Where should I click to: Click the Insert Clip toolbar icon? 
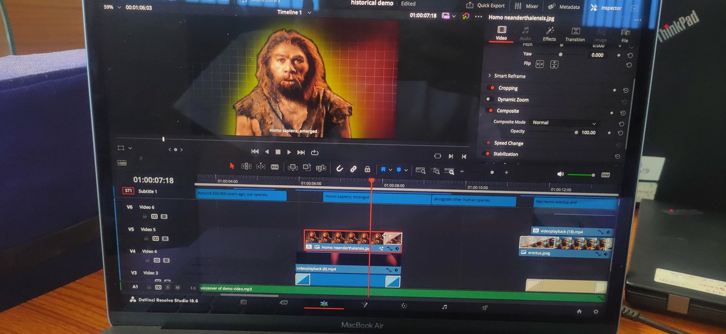[293, 168]
